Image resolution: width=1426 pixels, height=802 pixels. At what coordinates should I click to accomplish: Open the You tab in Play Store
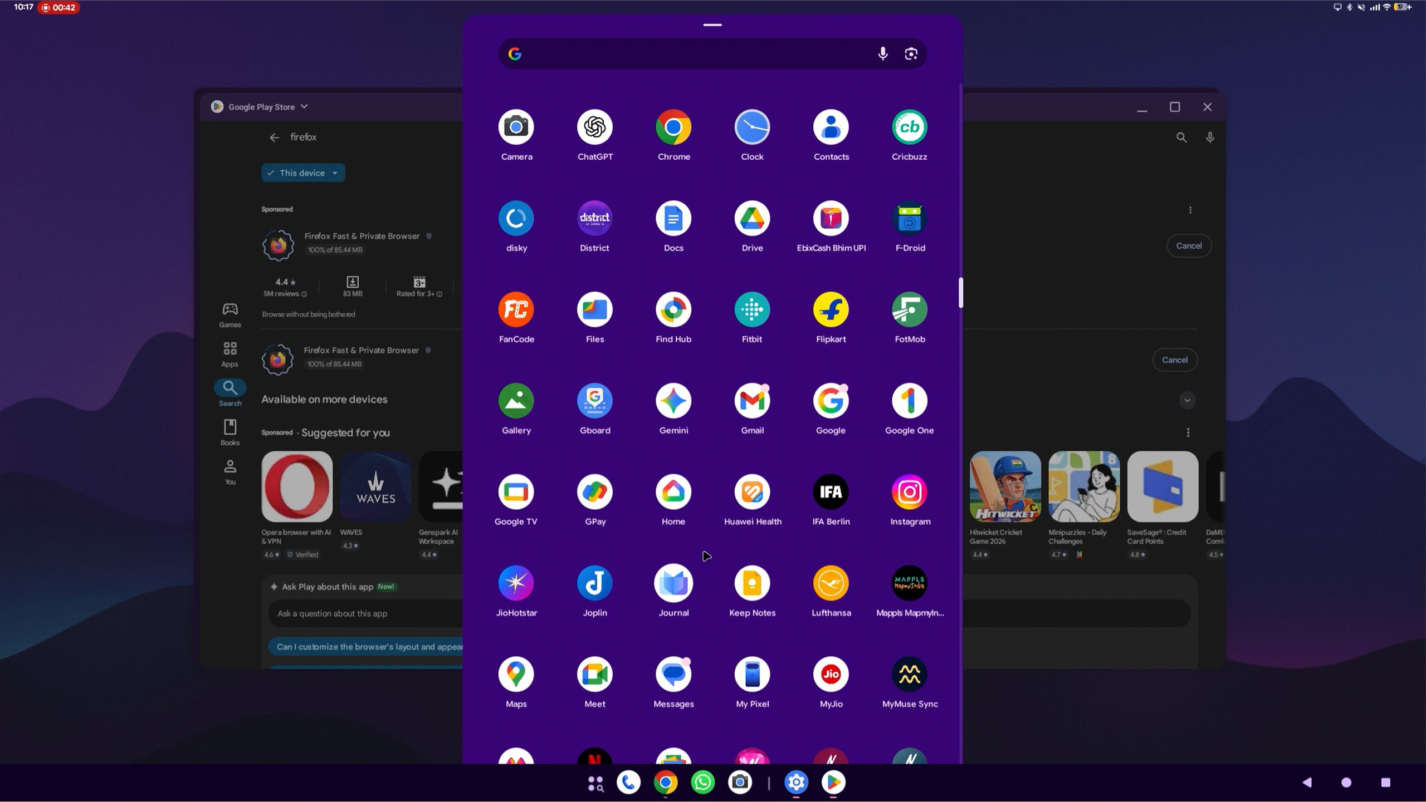(x=230, y=472)
